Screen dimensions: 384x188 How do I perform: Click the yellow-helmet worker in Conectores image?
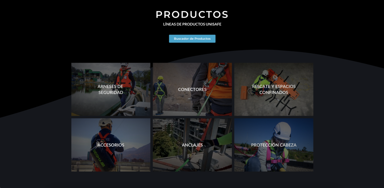(160, 95)
